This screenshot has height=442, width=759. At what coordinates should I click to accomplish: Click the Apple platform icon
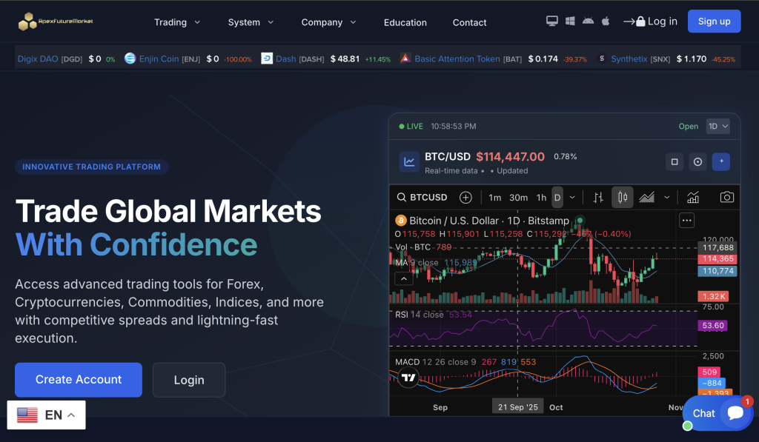click(606, 21)
